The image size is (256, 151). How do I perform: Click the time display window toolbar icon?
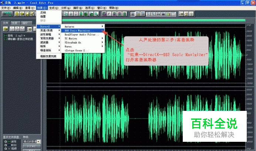click(x=158, y=14)
